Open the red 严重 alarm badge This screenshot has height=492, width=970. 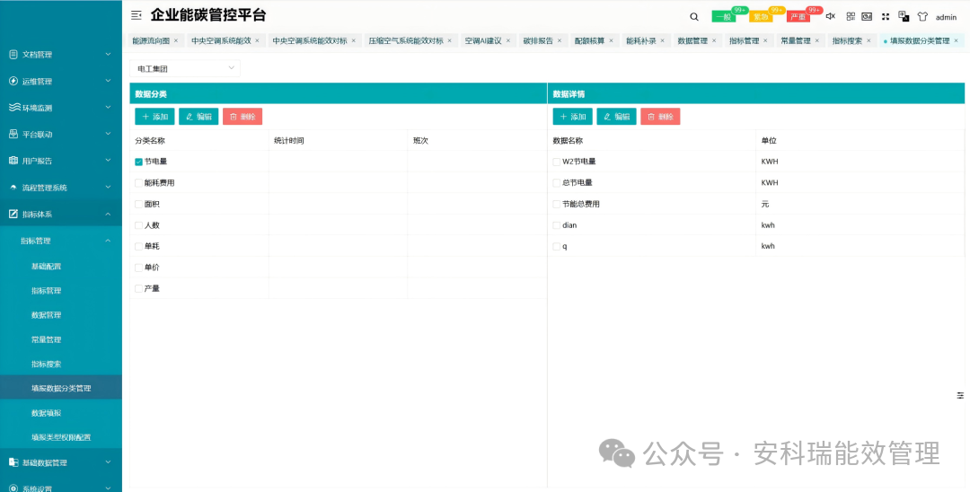pos(798,17)
